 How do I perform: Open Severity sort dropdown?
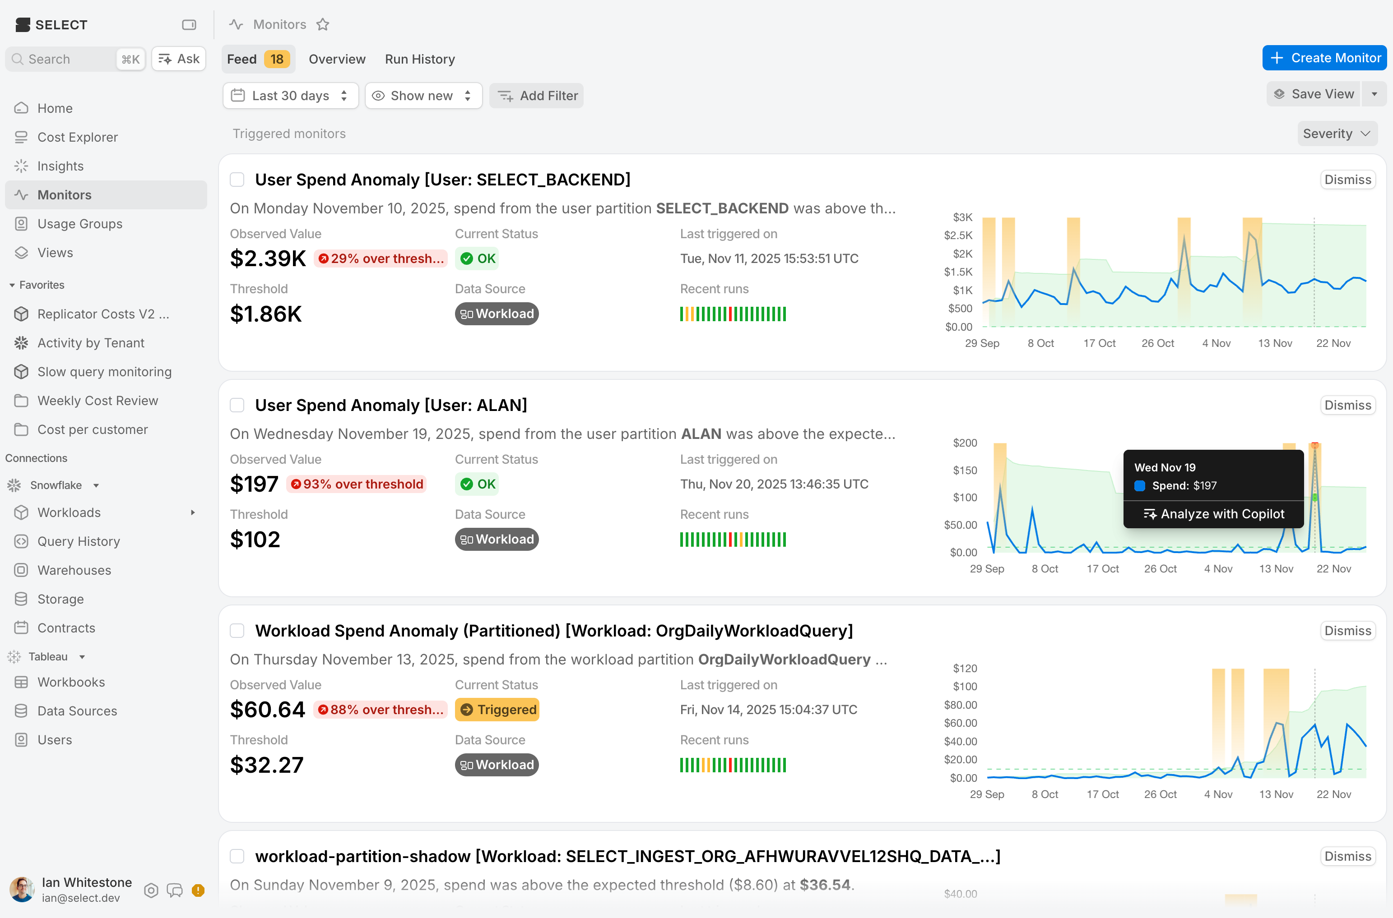coord(1337,134)
